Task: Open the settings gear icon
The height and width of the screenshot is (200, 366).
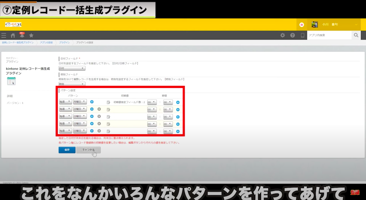Action: pyautogui.click(x=282, y=35)
